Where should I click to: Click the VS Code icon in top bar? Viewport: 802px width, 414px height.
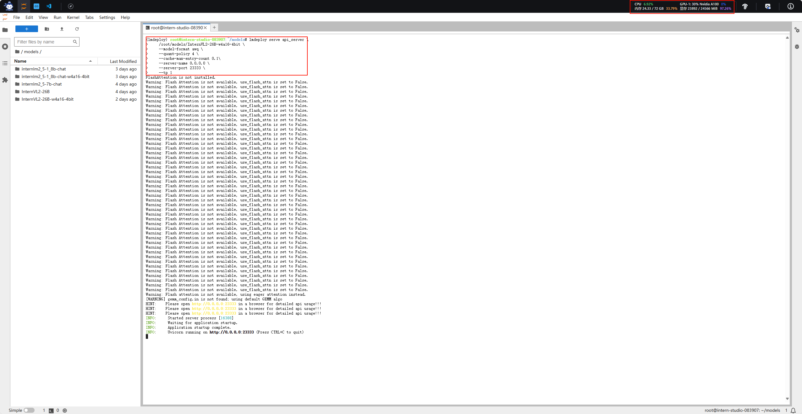coord(49,6)
